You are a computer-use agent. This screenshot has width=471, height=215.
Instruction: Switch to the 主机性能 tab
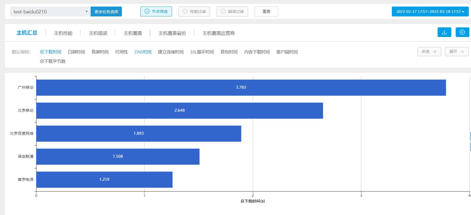63,33
